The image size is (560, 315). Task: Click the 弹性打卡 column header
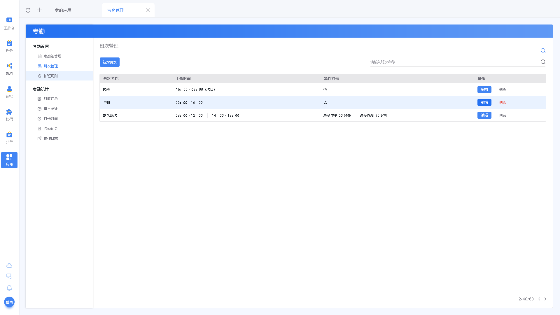click(x=331, y=79)
